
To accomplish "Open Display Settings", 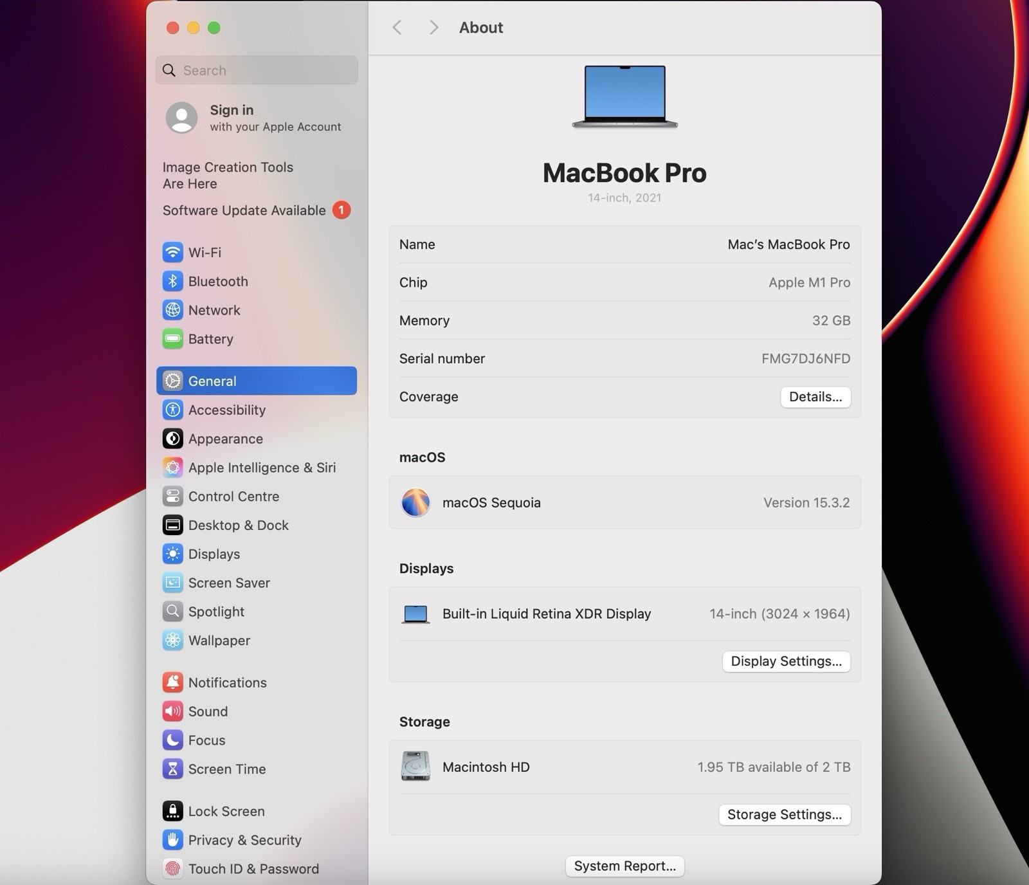I will tap(786, 661).
